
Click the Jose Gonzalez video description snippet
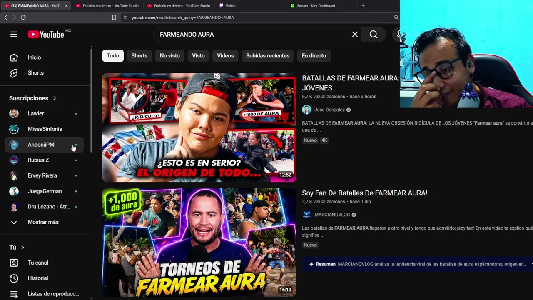tap(417, 127)
